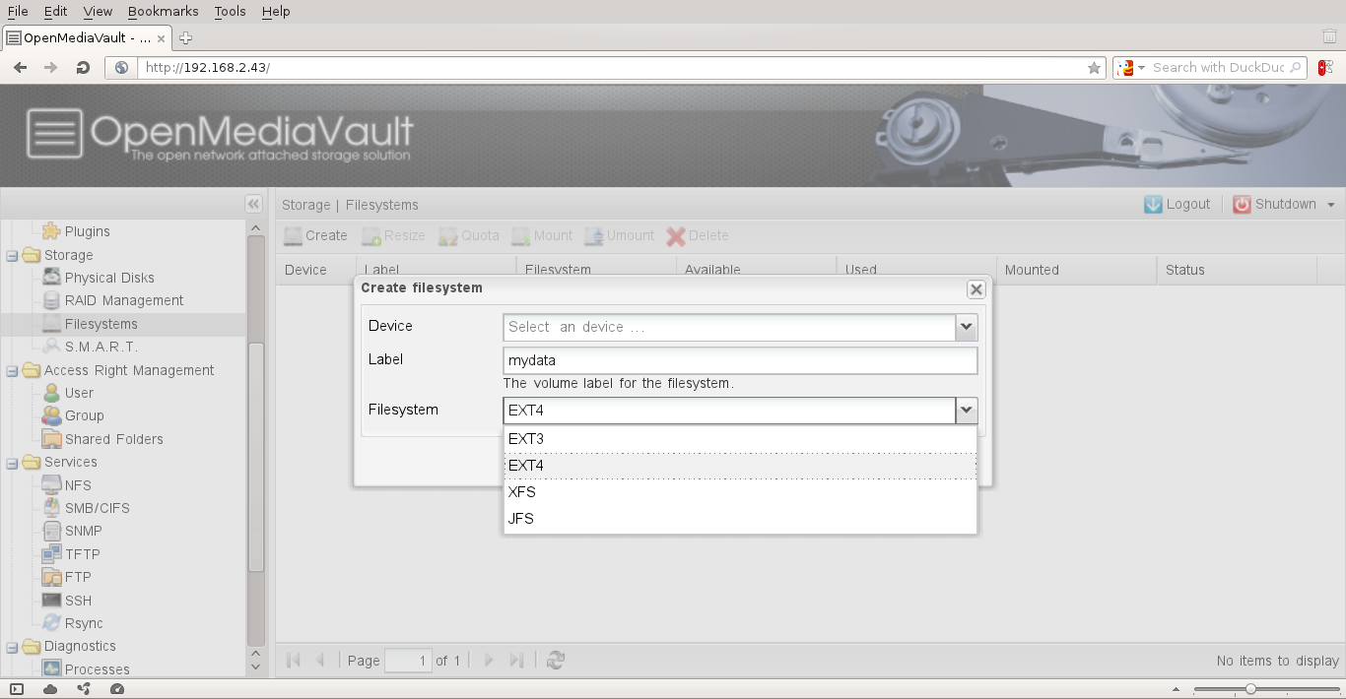Collapse Access Right Management folder

pyautogui.click(x=12, y=370)
